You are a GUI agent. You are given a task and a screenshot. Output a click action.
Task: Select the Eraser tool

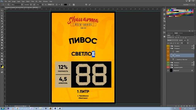tap(2, 37)
